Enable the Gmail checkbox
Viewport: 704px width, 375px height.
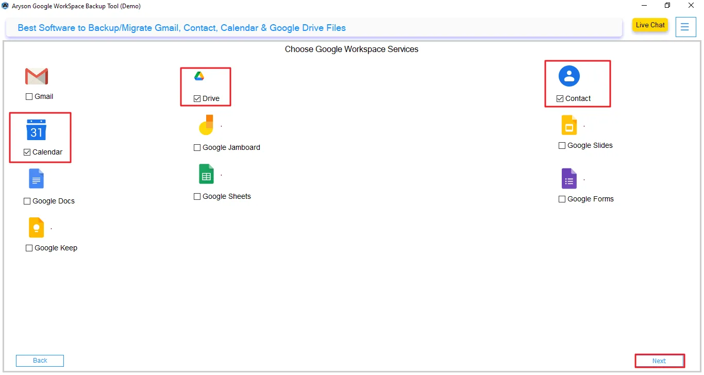point(29,96)
